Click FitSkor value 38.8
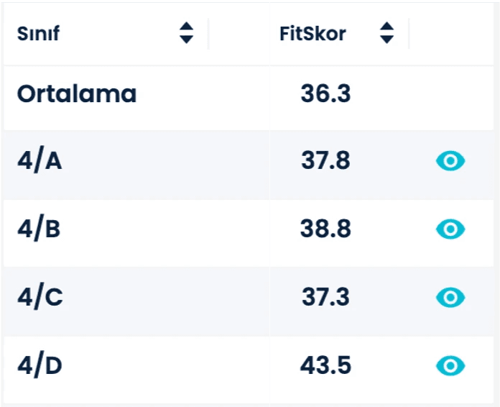 [x=325, y=229]
